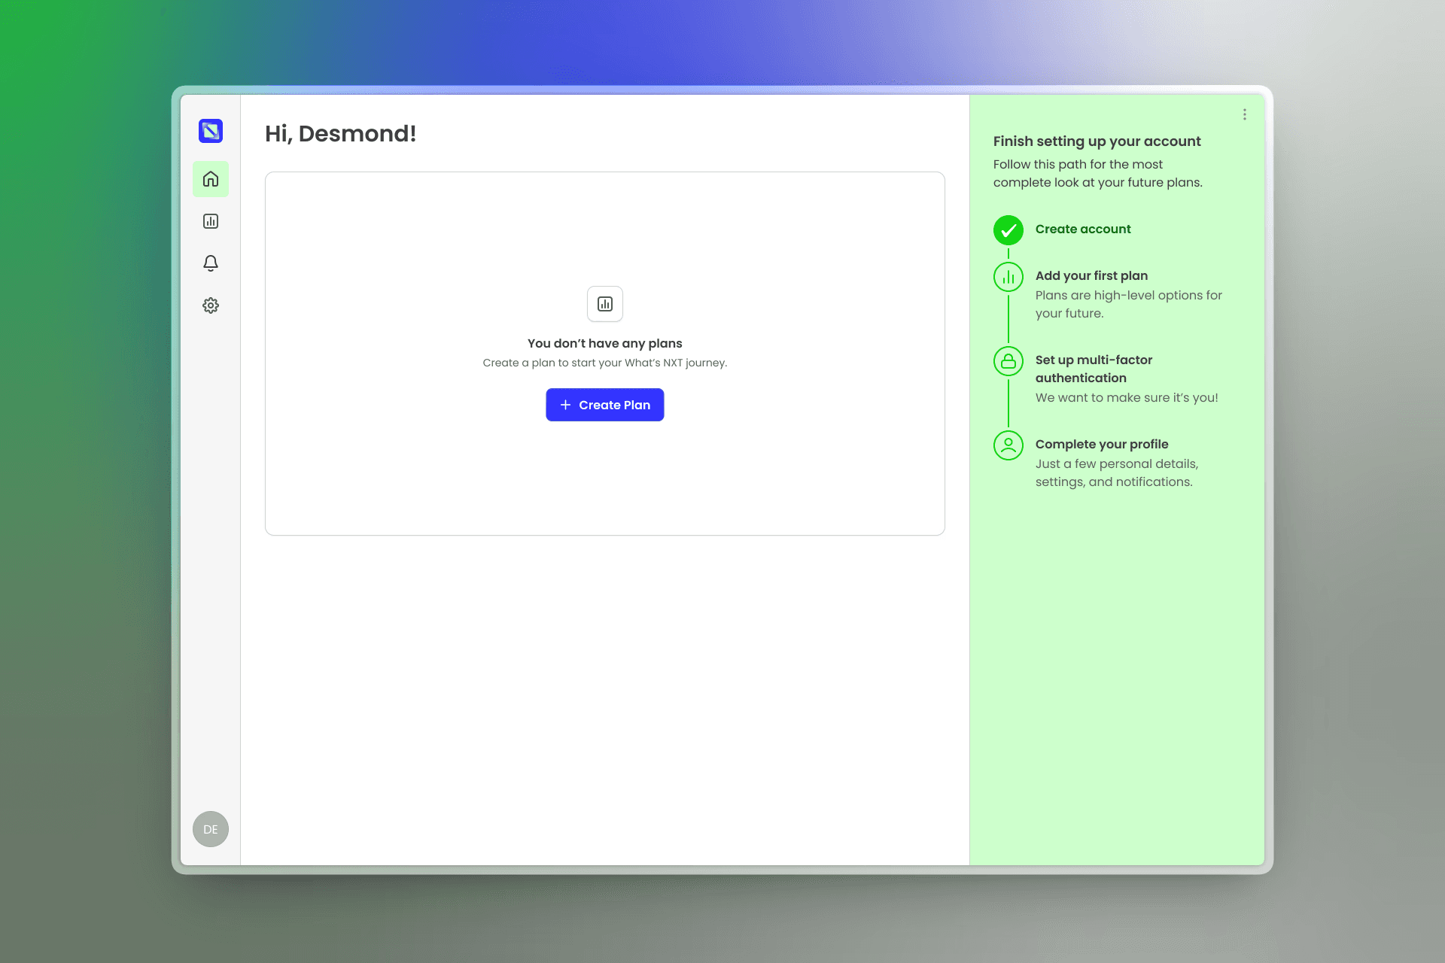
Task: Click the bar chart icon for Add your first plan
Action: pyautogui.click(x=1008, y=276)
